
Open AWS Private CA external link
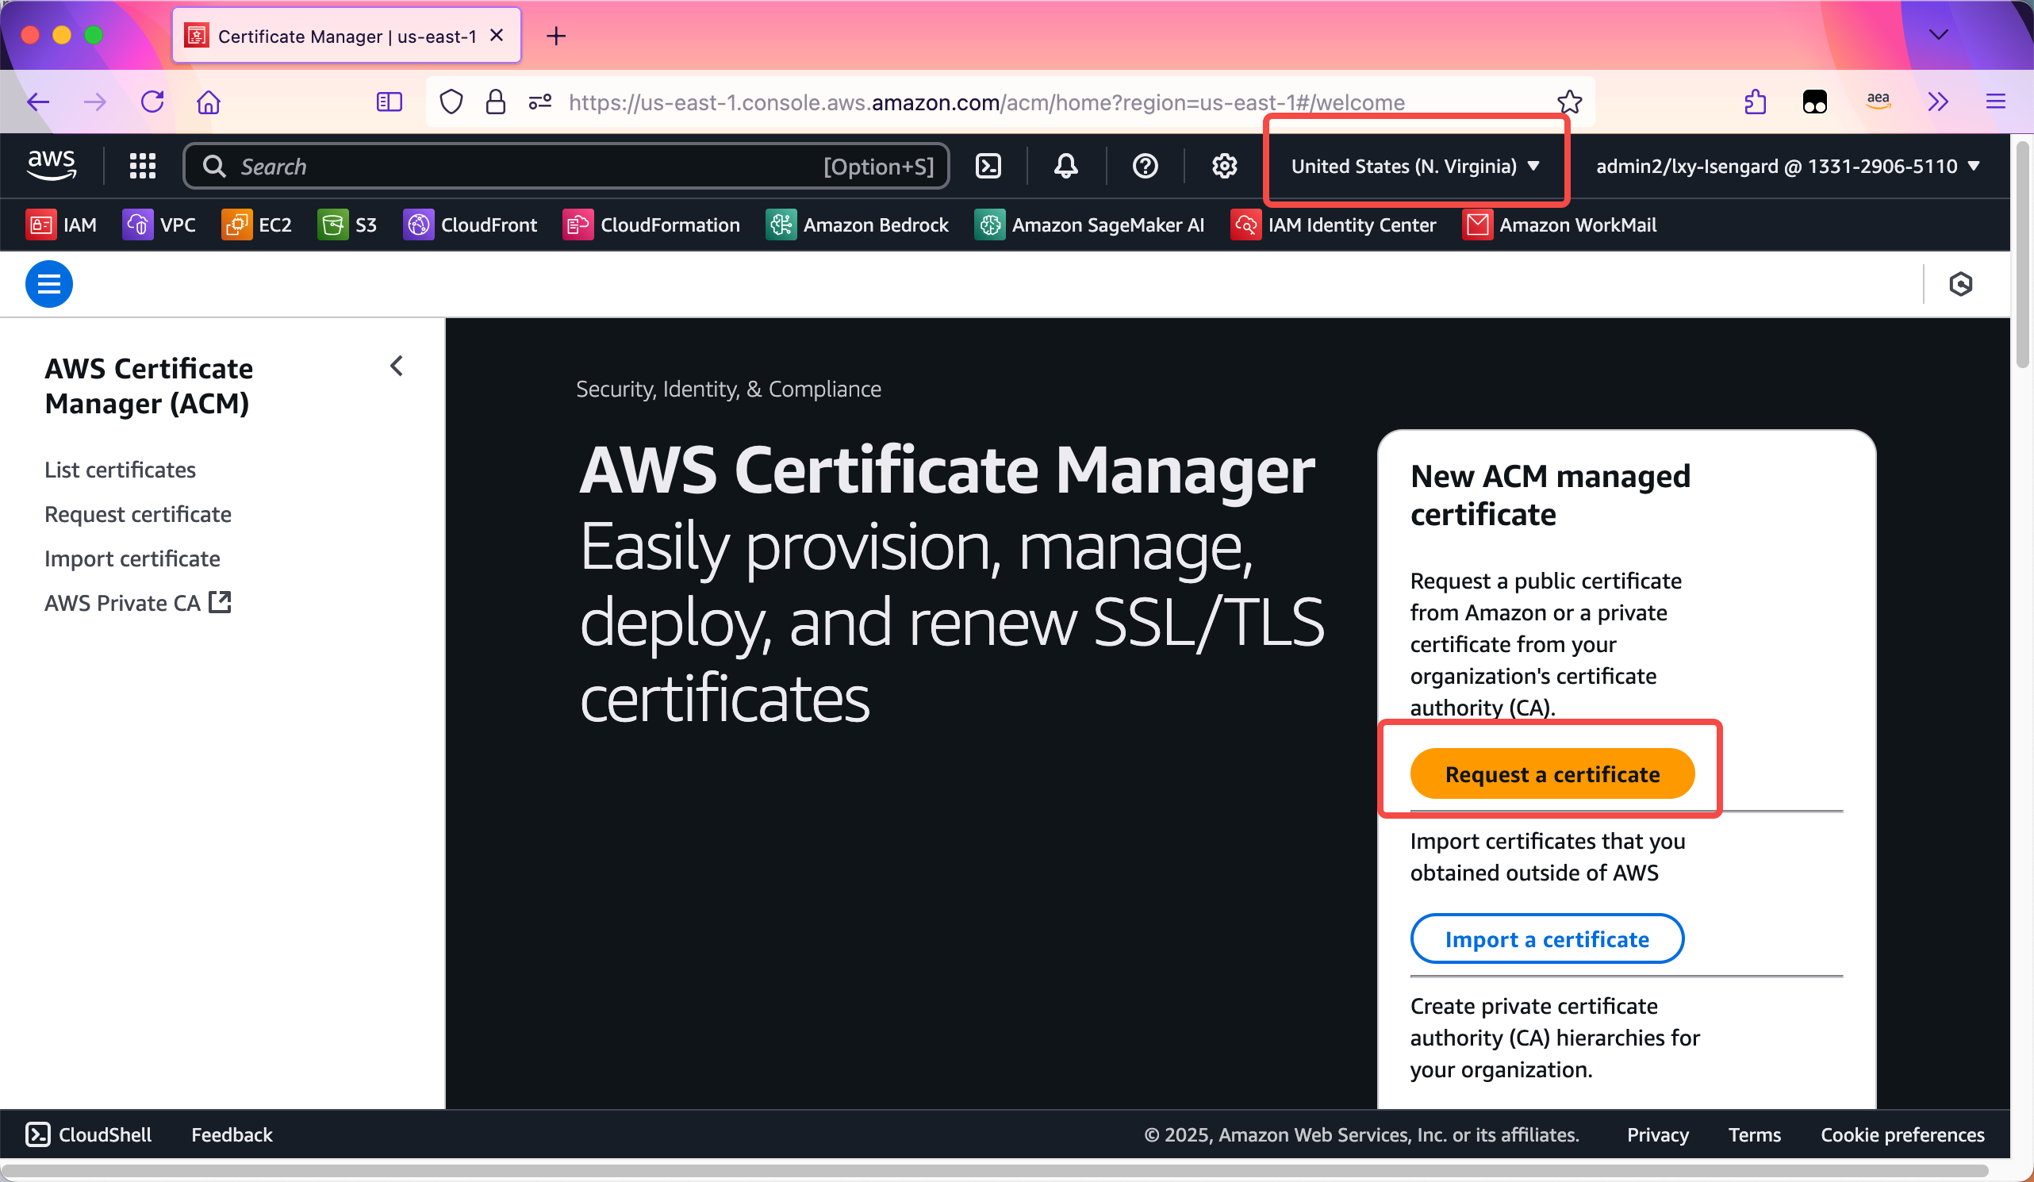[138, 603]
